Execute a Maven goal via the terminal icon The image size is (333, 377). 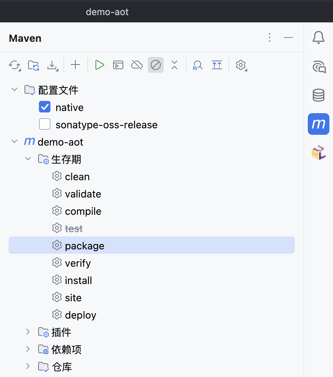(118, 65)
